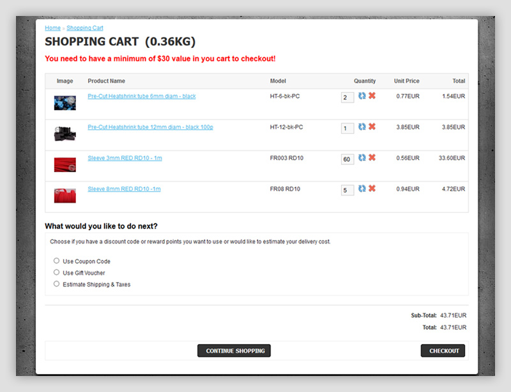Choose Use Gift Voucher option
The height and width of the screenshot is (392, 511).
click(57, 272)
